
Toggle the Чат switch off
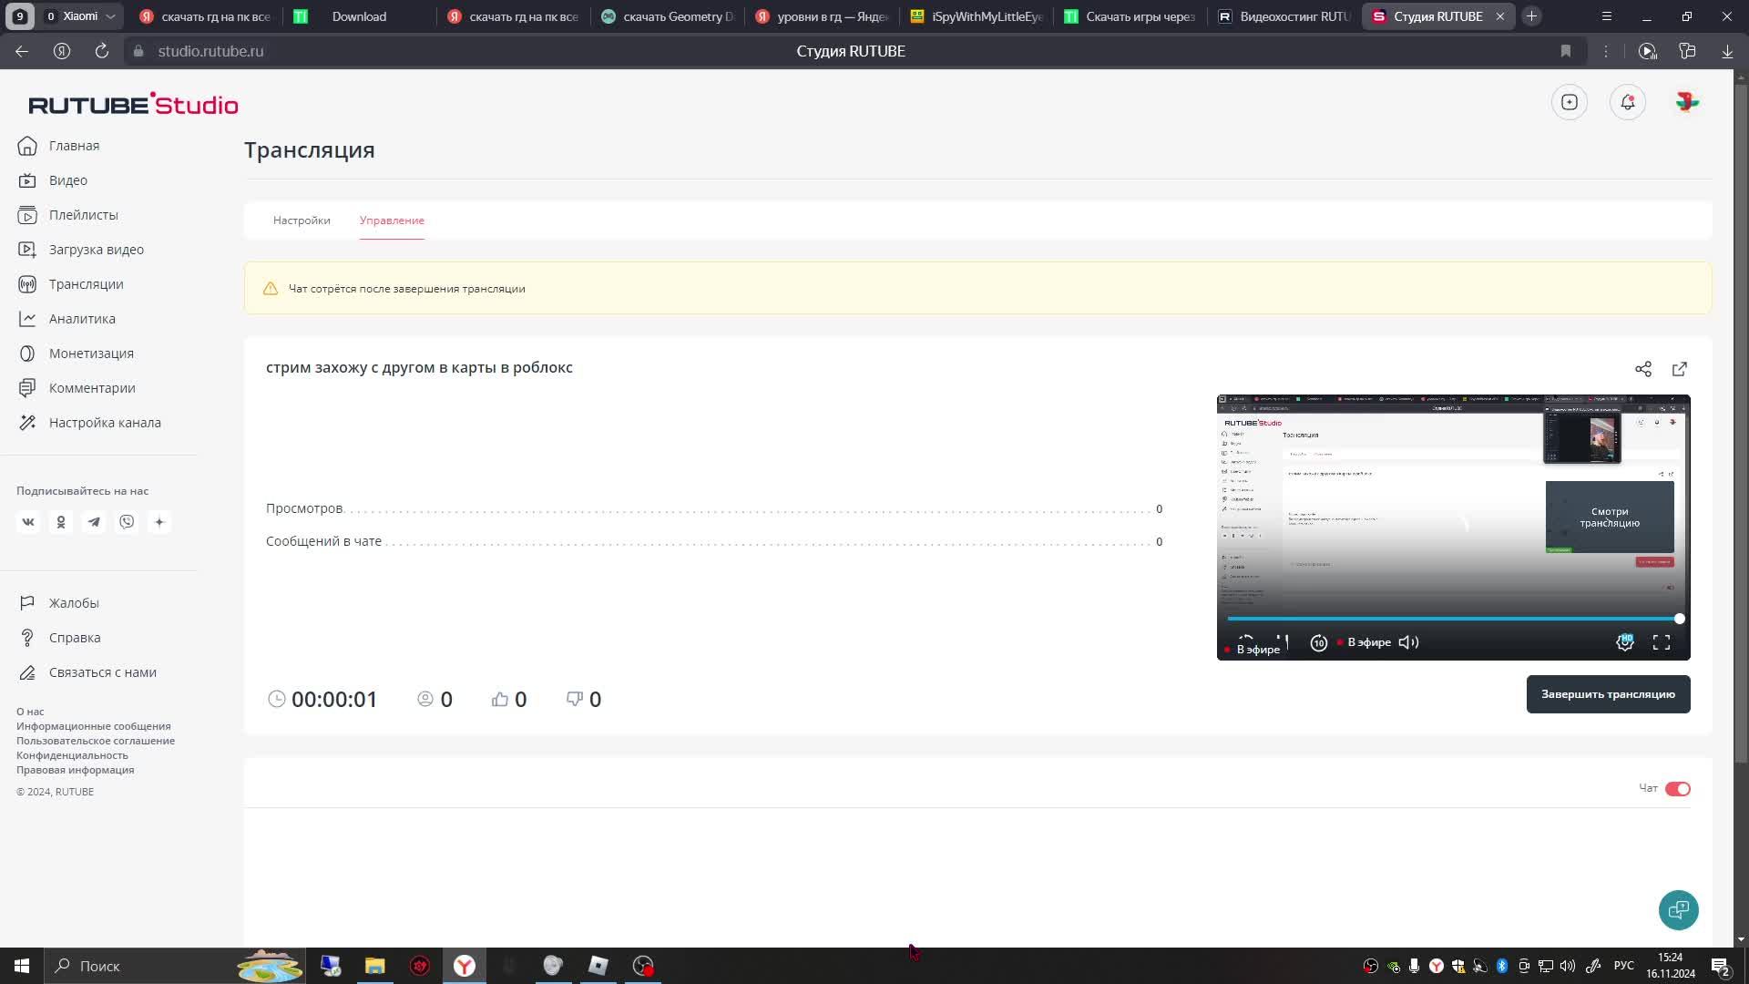coord(1677,789)
